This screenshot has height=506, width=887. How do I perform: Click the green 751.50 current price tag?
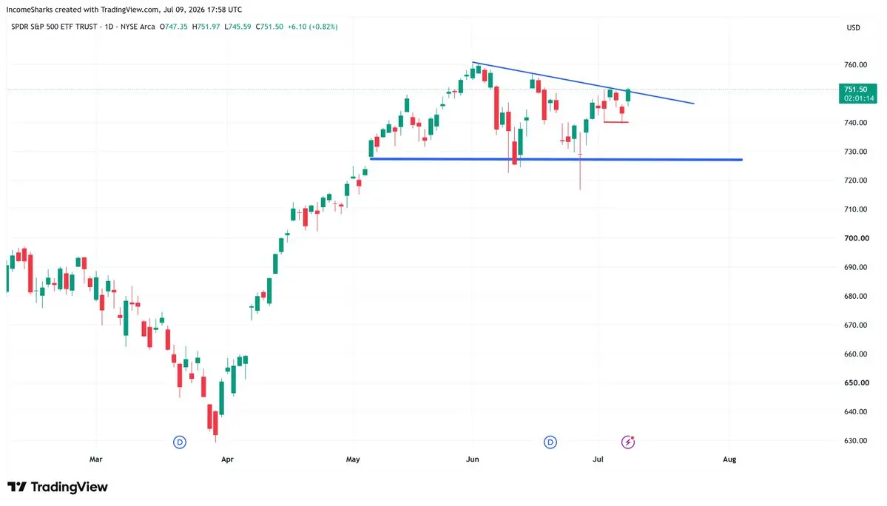(x=857, y=94)
